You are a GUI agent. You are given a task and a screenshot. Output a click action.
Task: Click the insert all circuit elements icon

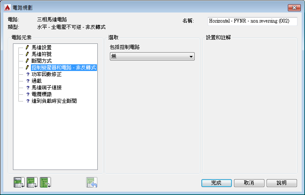click(x=45, y=182)
